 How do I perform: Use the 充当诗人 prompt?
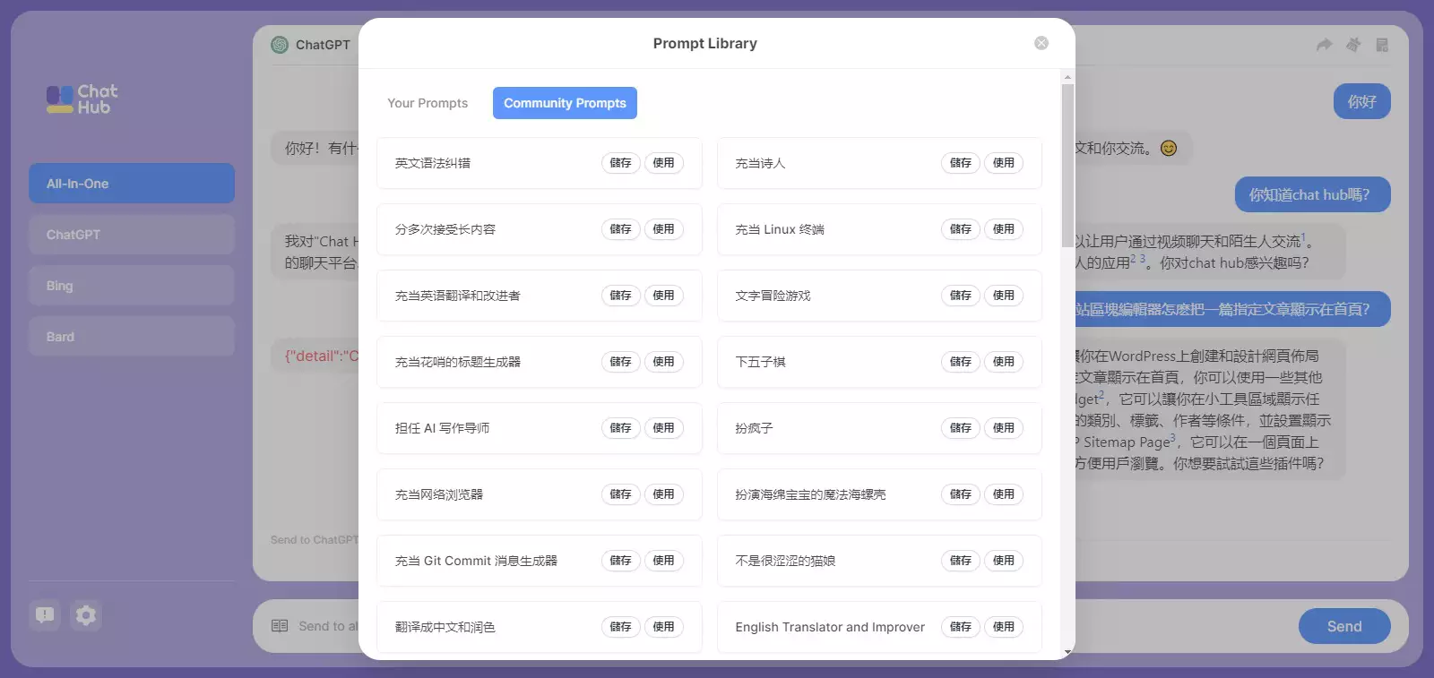tap(1004, 163)
